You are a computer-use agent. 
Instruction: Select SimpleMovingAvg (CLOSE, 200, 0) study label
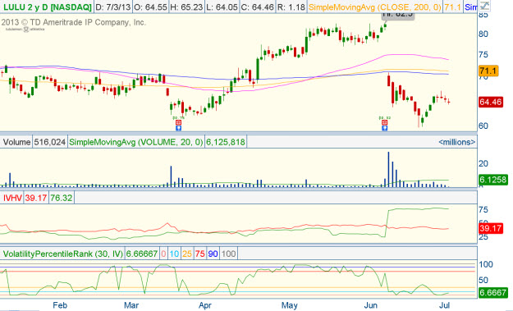(374, 7)
